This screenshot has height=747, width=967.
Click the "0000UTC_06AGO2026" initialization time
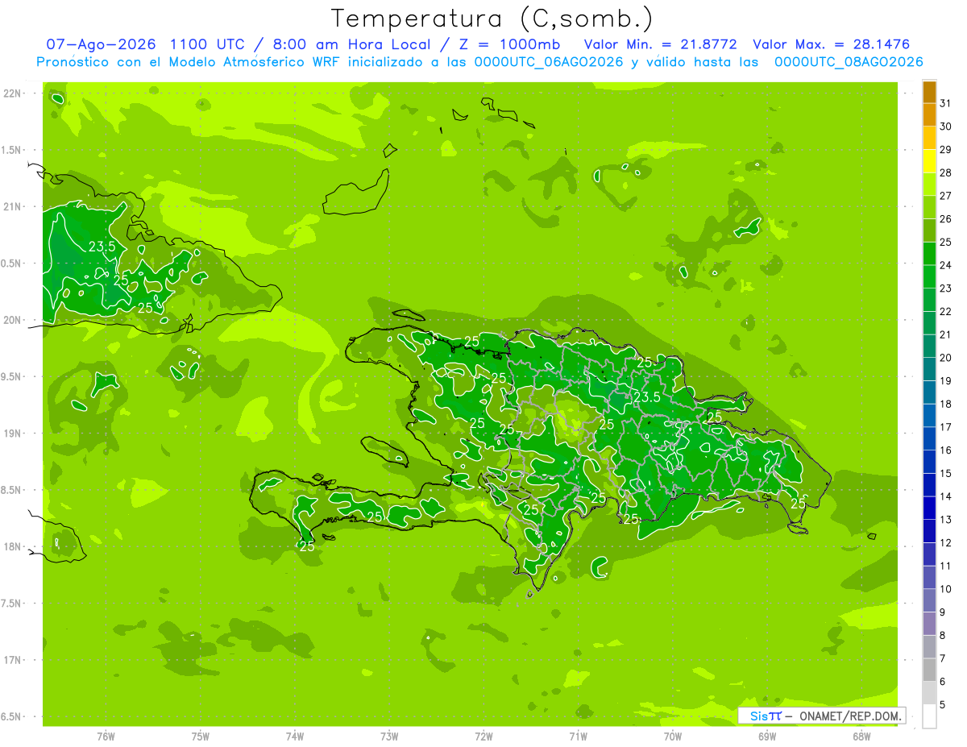548,62
